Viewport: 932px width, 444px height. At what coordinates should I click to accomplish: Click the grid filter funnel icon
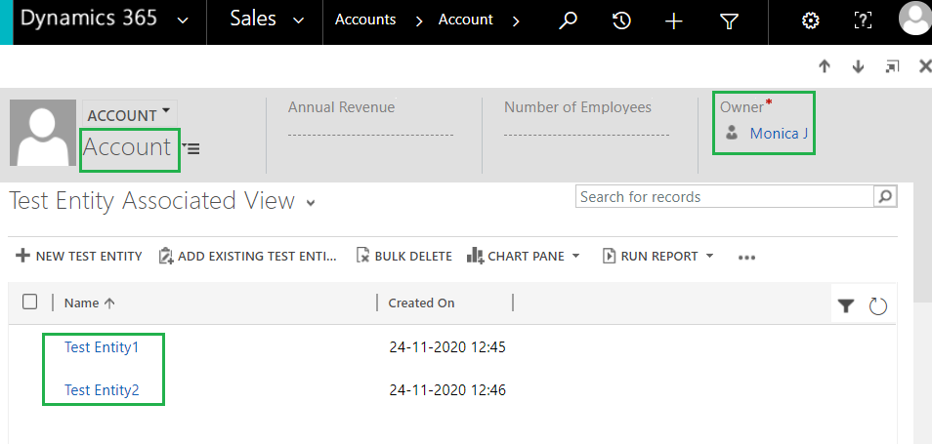tap(846, 306)
